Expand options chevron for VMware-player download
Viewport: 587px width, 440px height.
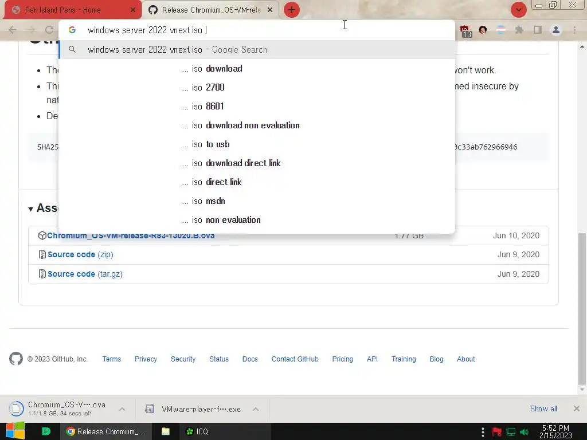coord(256,409)
